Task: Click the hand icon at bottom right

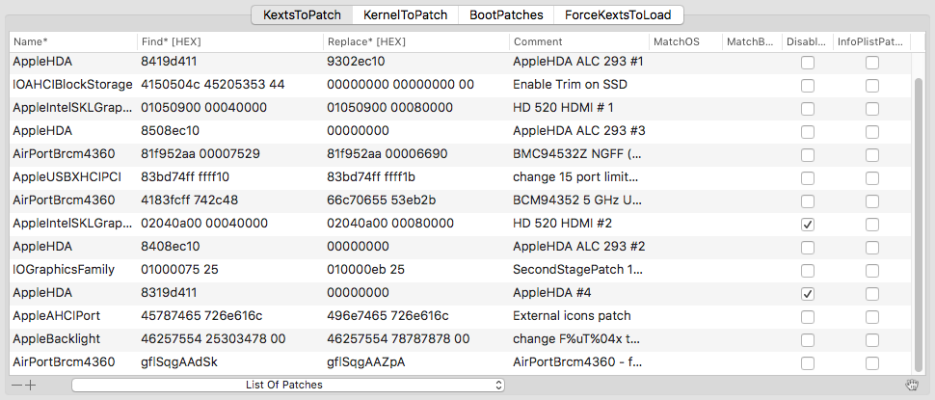Action: (x=911, y=386)
